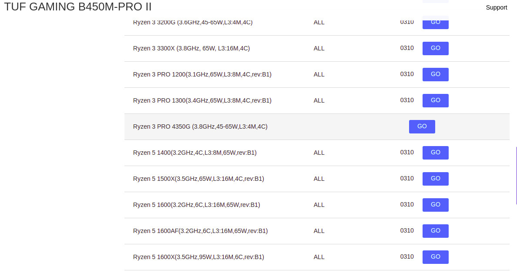Click the page's vertical scrollbar thumb
This screenshot has width=517, height=273.
[516, 176]
